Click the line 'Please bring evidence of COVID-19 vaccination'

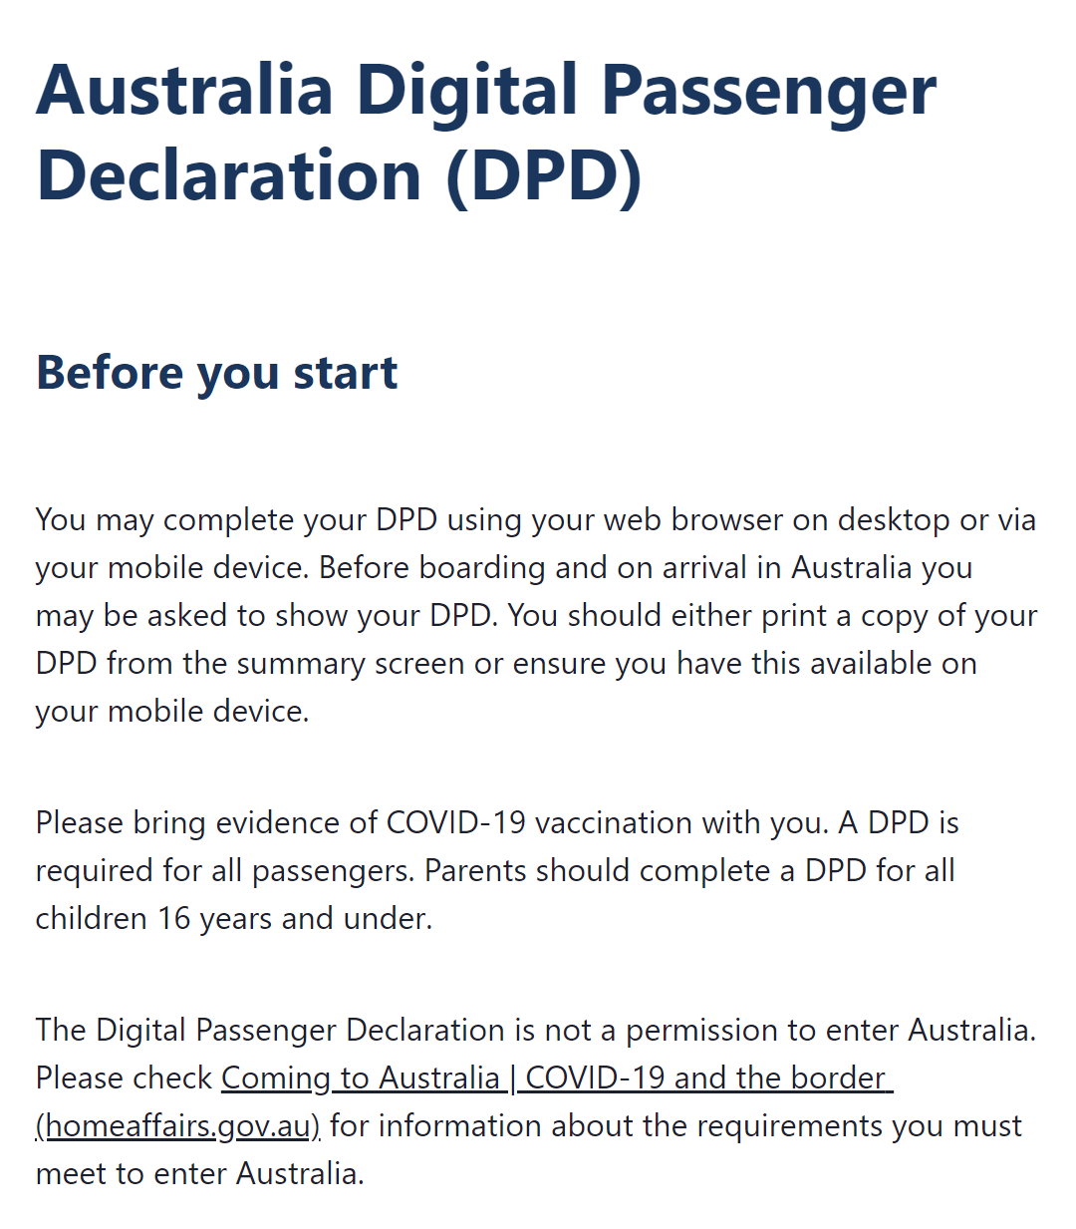pyautogui.click(x=497, y=822)
